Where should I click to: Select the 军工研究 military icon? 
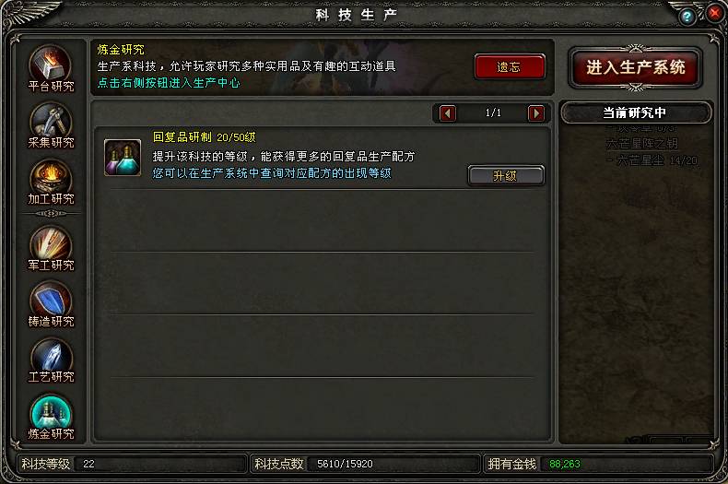click(50, 245)
